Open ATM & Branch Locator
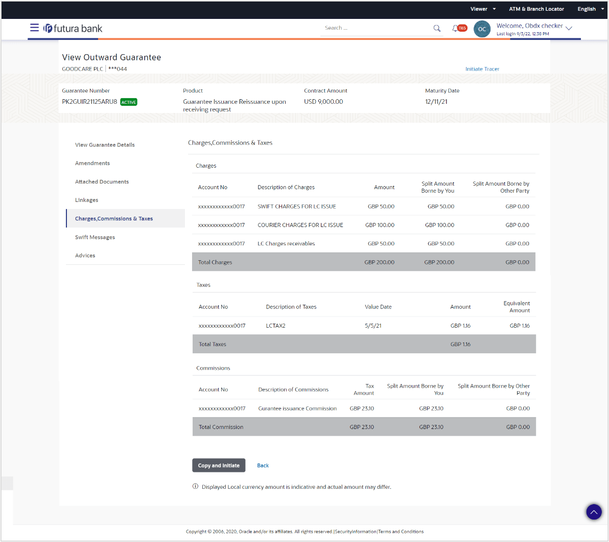Screen dimensions: 609x542 536,9
